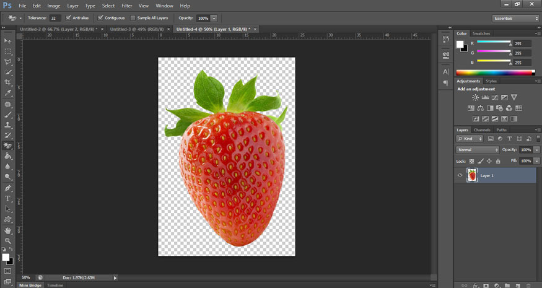Disable the Anti-alias checkbox
The width and height of the screenshot is (542, 288).
[68, 18]
